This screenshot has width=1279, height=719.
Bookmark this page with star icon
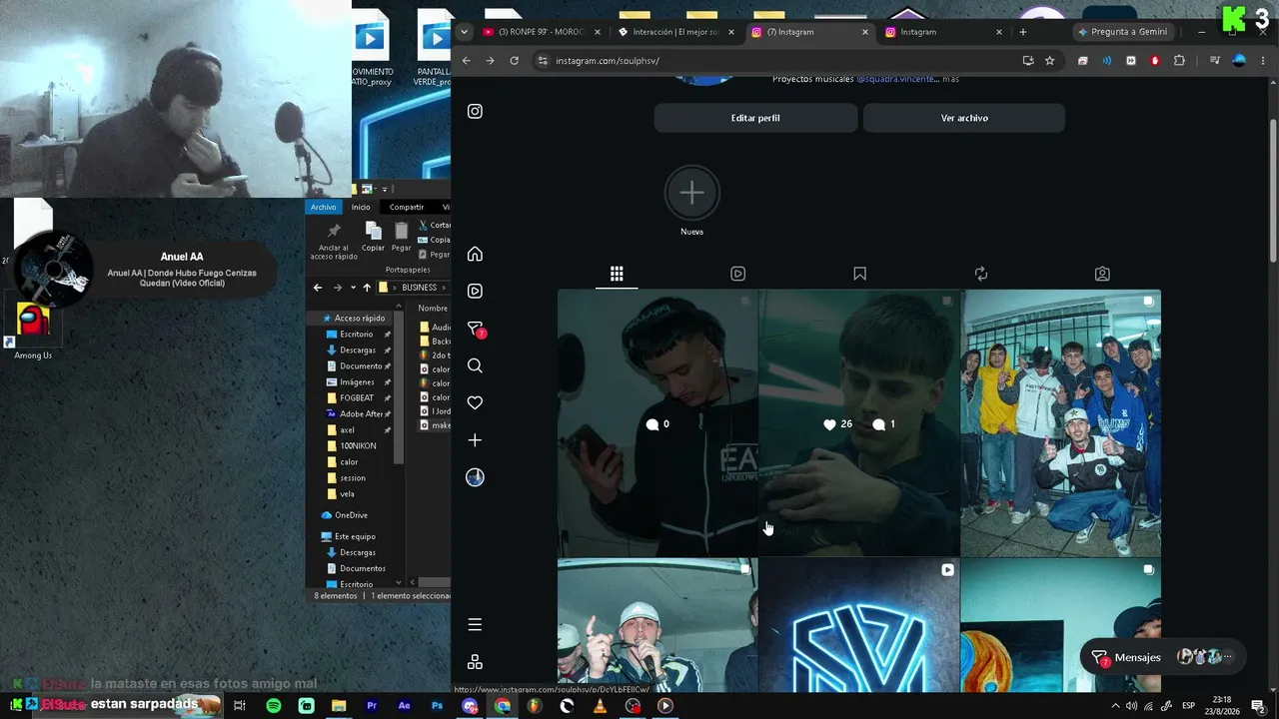1049,61
